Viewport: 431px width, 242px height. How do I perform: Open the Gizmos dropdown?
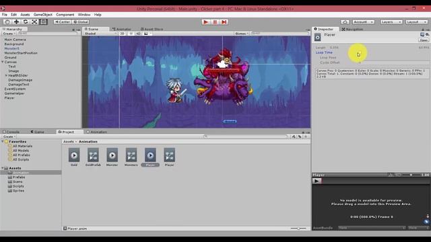pyautogui.click(x=242, y=34)
